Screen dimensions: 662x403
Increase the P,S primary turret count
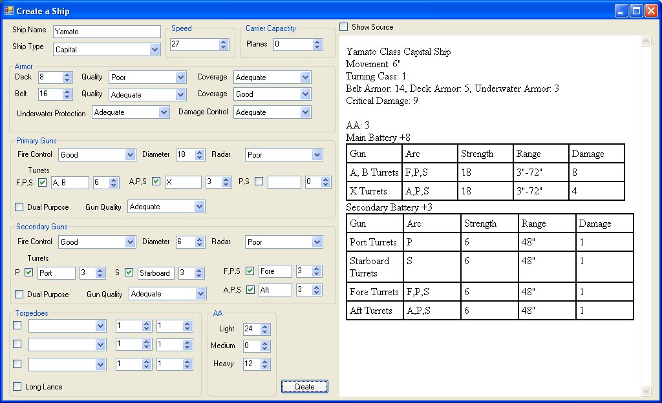coord(325,179)
